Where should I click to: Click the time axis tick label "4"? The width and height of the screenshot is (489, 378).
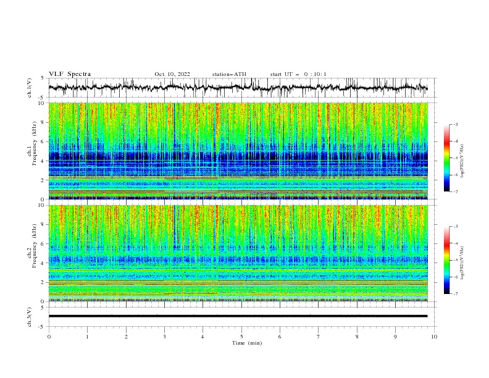pyautogui.click(x=203, y=337)
